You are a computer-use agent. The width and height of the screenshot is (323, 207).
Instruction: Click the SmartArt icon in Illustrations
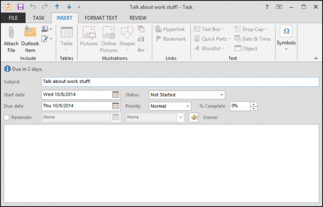tap(141, 29)
